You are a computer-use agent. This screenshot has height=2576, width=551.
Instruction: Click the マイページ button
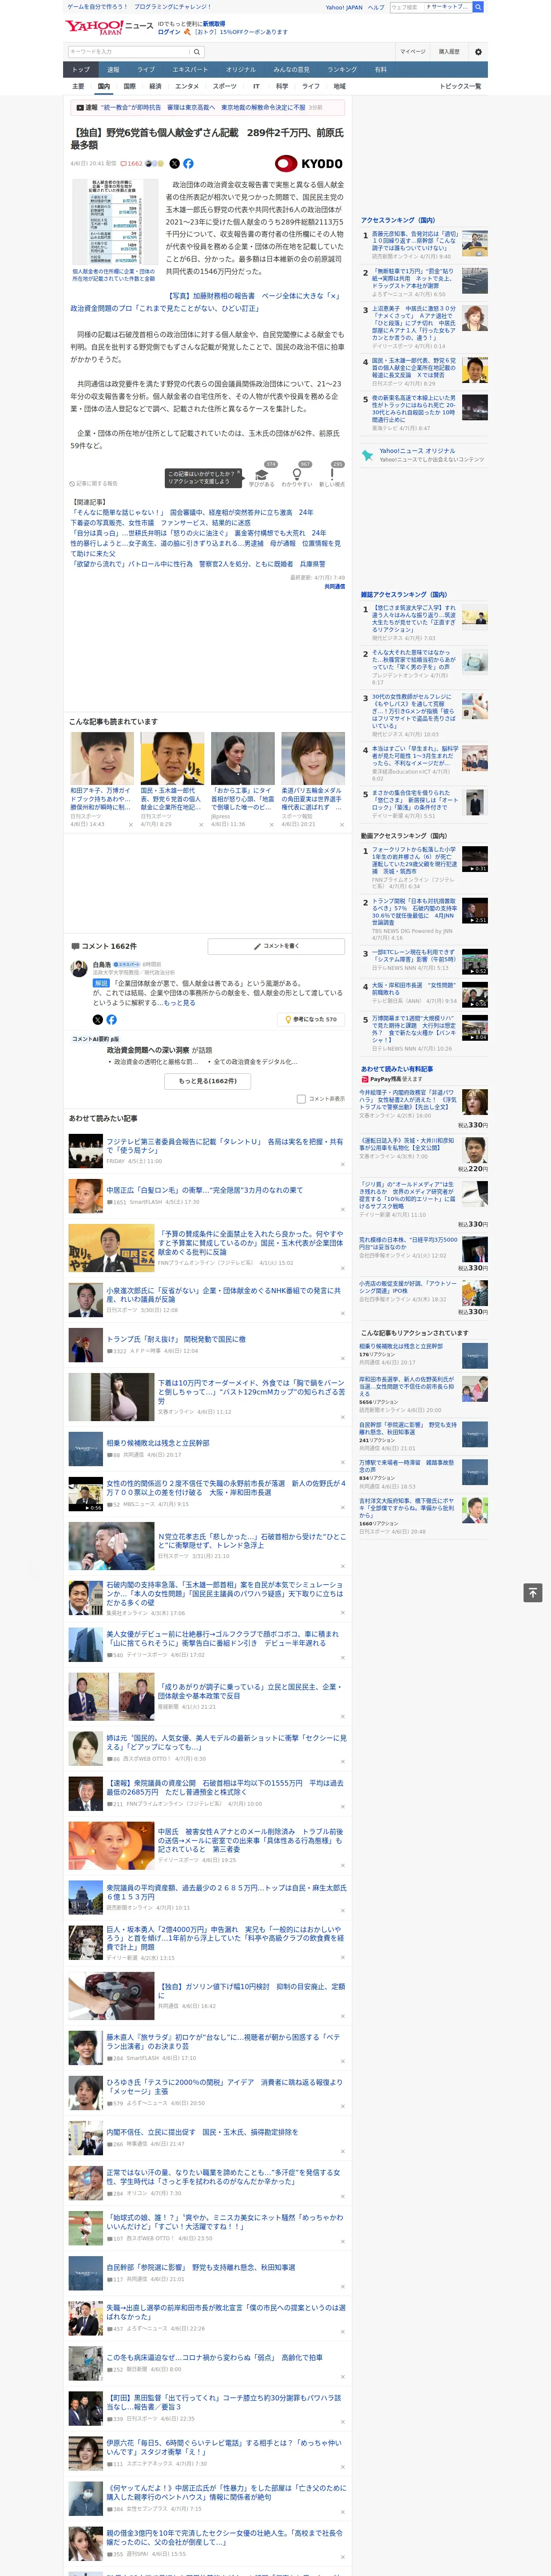pyautogui.click(x=413, y=52)
